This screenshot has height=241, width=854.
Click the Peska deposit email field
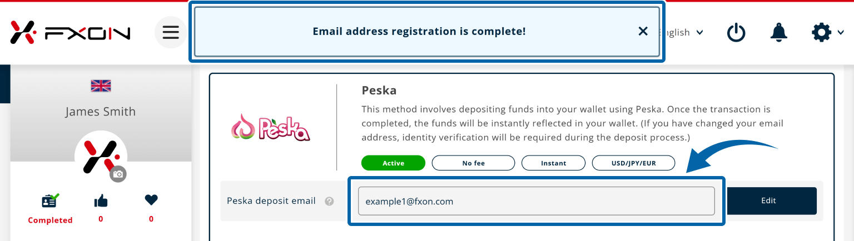point(536,201)
